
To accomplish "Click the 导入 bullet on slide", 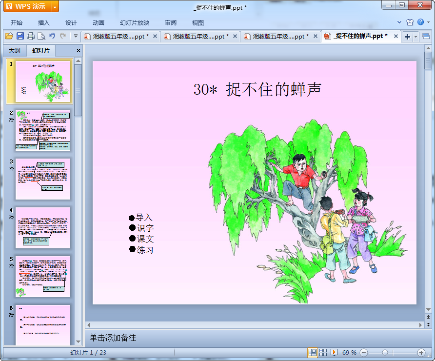I will [140, 217].
